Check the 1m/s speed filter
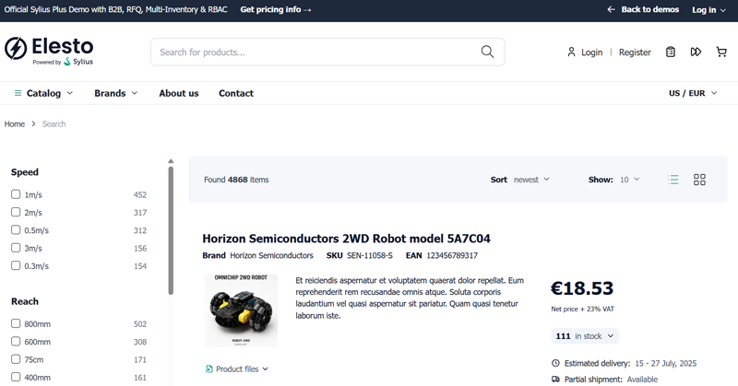 click(x=16, y=194)
